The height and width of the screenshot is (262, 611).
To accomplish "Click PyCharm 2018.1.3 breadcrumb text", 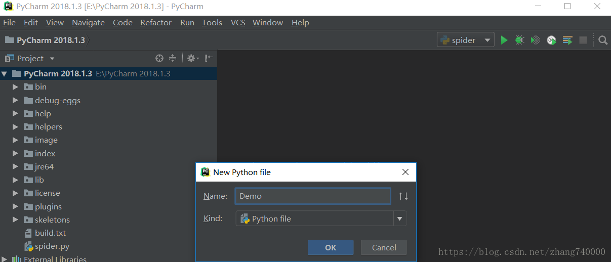I will tap(51, 40).
